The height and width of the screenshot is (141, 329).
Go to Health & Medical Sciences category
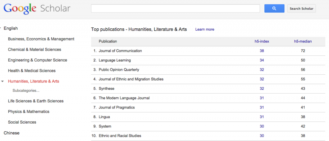click(31, 71)
